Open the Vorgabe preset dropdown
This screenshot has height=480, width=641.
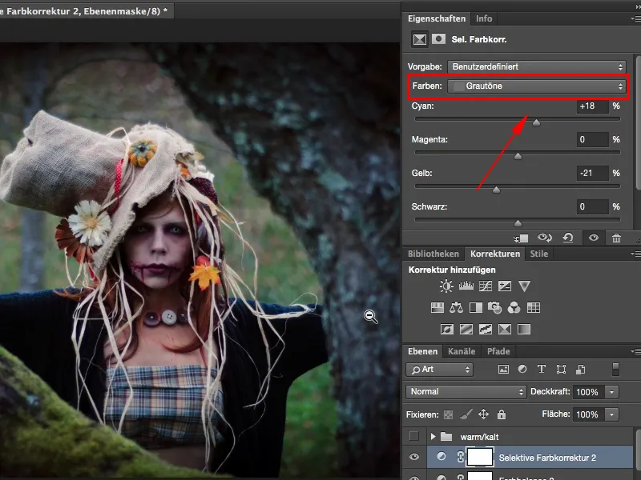537,66
